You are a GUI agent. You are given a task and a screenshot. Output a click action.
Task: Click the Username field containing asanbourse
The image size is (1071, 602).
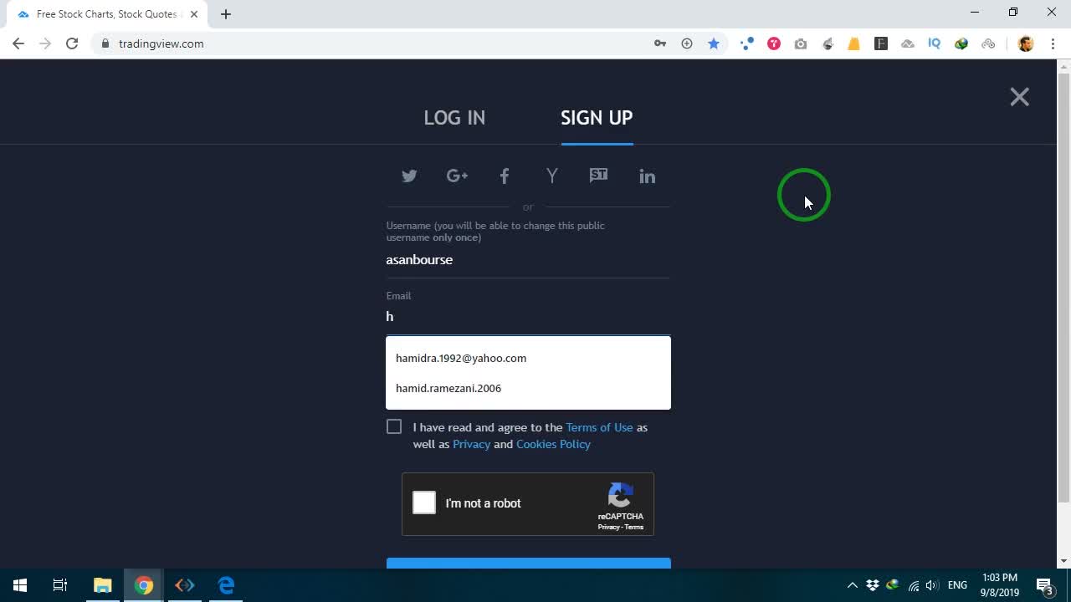pyautogui.click(x=528, y=260)
